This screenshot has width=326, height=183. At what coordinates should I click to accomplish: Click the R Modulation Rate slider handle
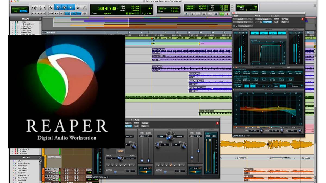192,157
